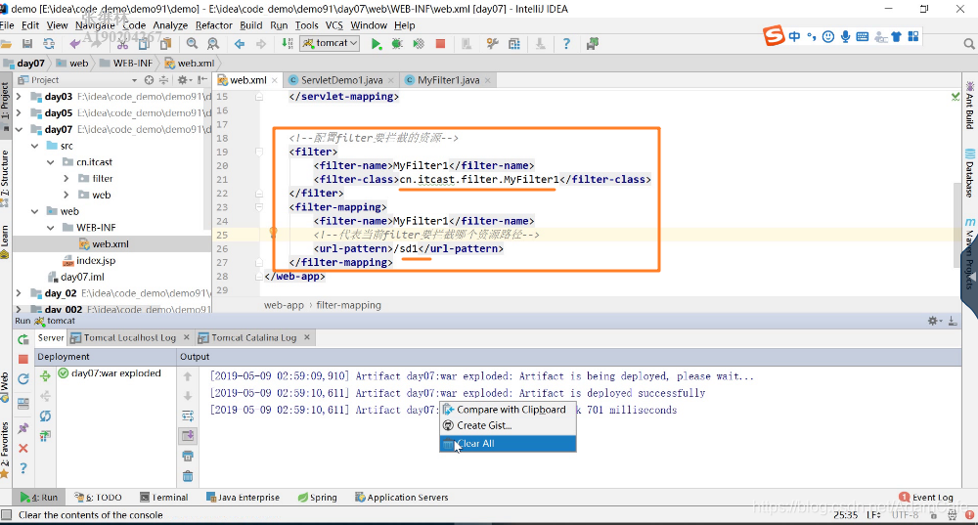Close the ServletDemo1.java tab

(x=390, y=80)
